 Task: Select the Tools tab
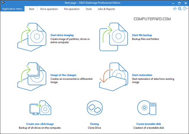point(89,9)
